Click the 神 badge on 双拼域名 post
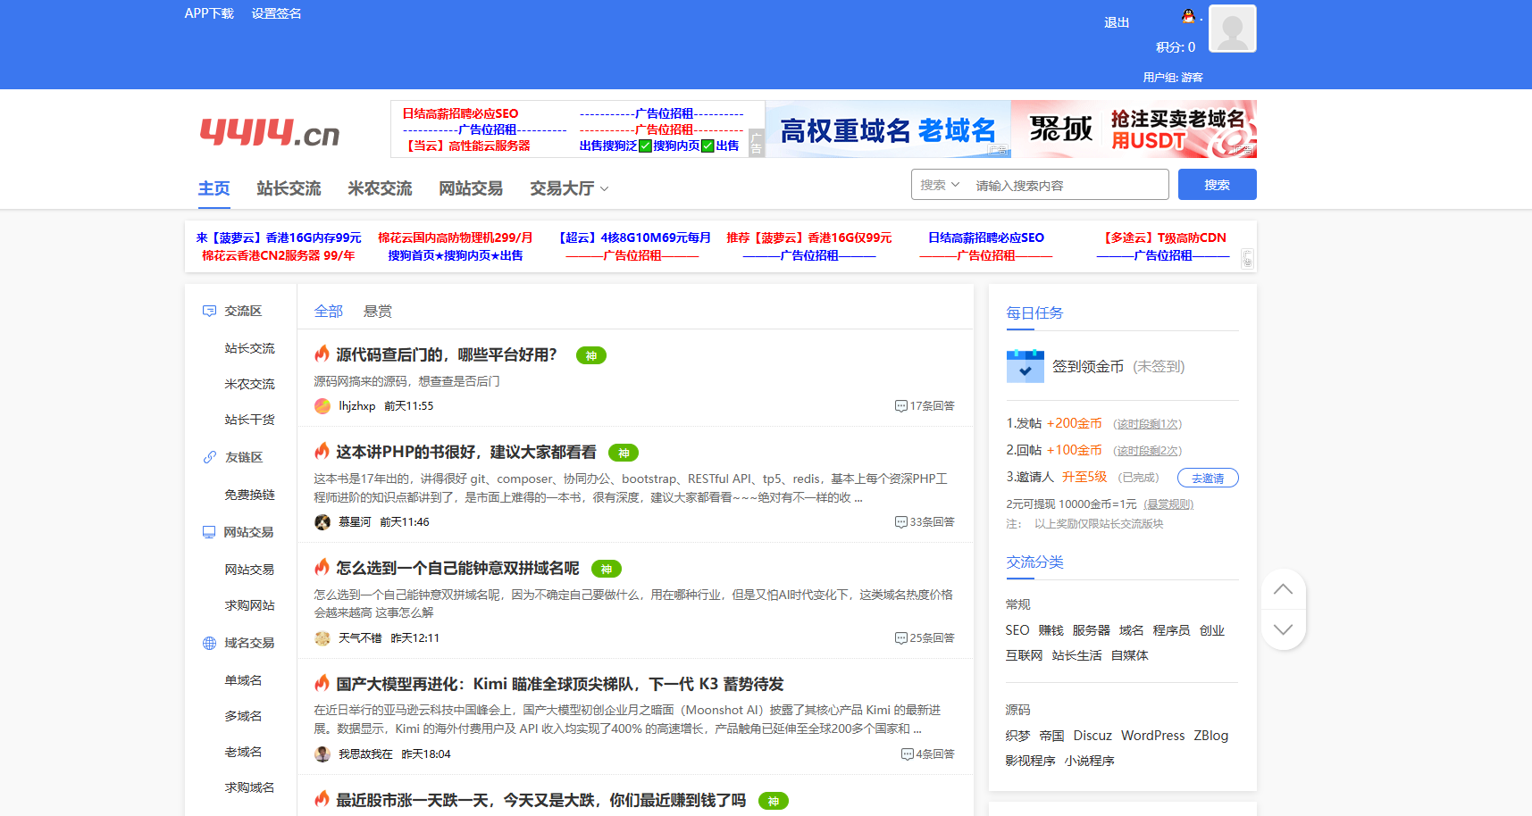This screenshot has height=816, width=1532. pyautogui.click(x=607, y=569)
